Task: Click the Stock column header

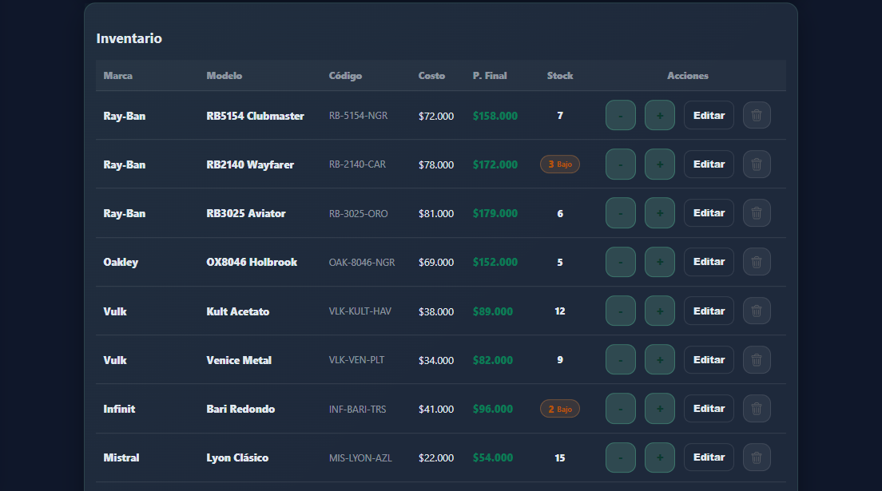Action: [x=560, y=76]
